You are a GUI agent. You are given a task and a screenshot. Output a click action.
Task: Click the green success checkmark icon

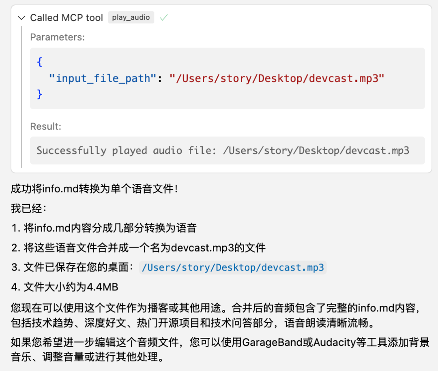163,18
